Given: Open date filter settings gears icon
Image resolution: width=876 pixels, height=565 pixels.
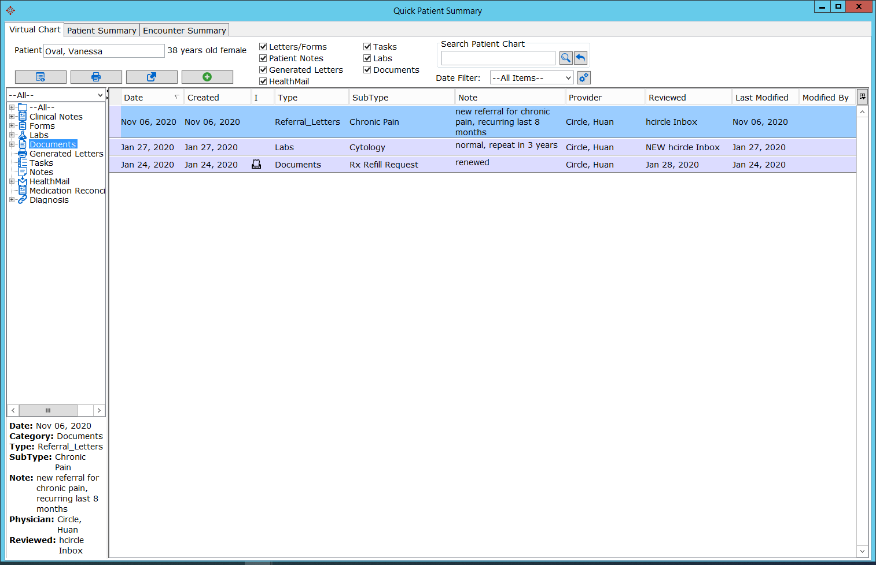Looking at the screenshot, I should pos(584,78).
